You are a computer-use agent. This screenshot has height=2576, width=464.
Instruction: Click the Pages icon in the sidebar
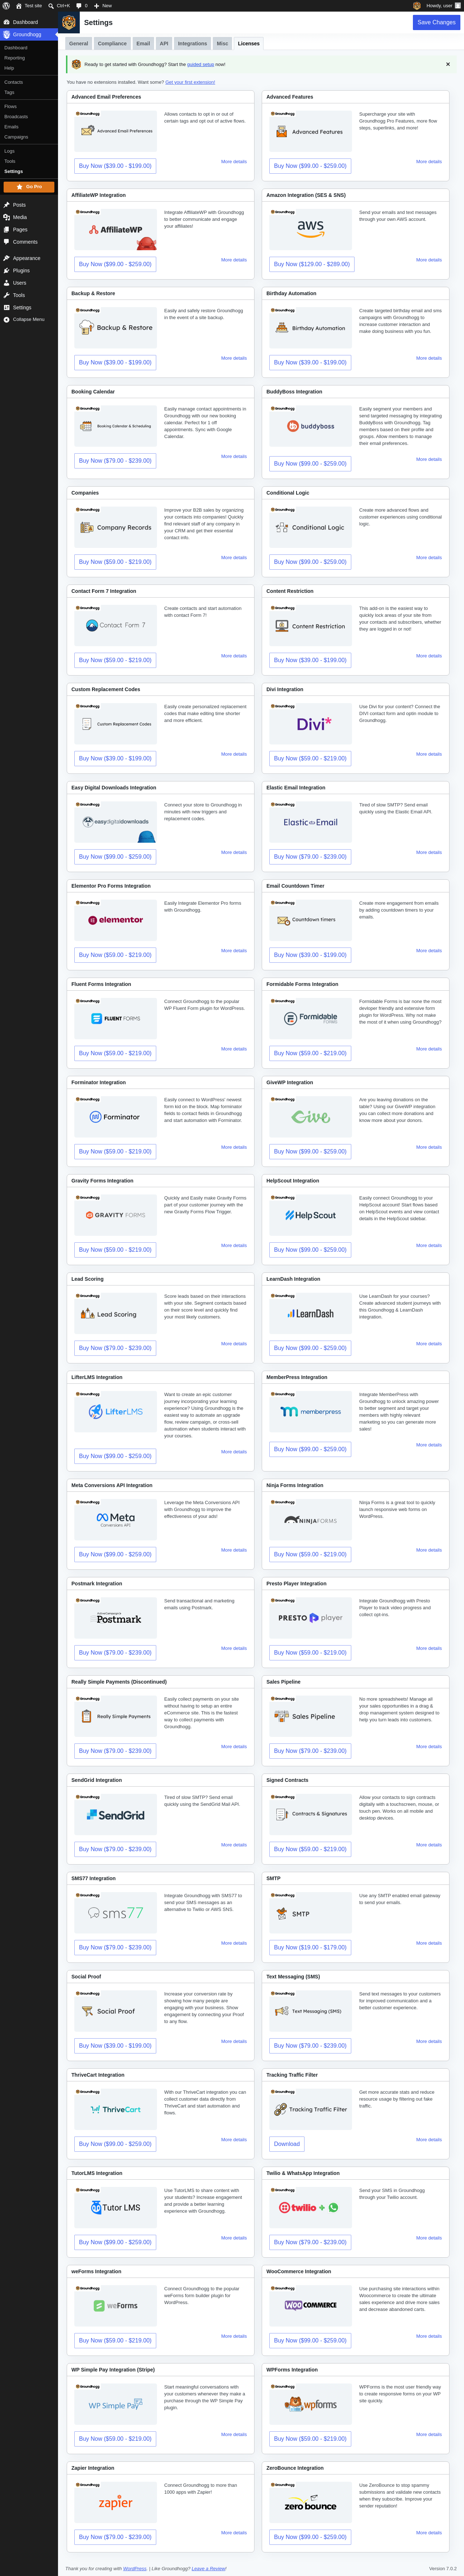click(7, 229)
